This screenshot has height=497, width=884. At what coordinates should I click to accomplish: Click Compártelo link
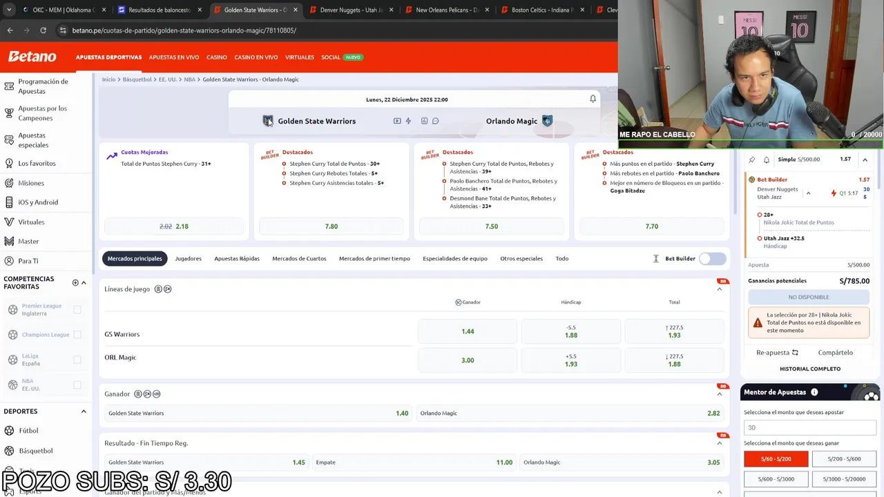(835, 353)
